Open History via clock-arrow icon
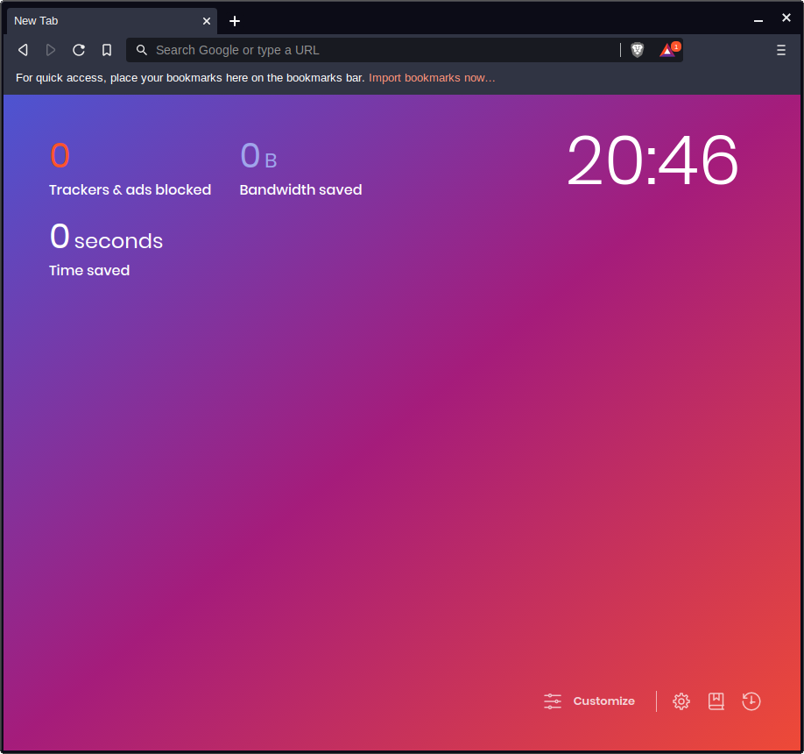The height and width of the screenshot is (754, 804). click(x=751, y=701)
